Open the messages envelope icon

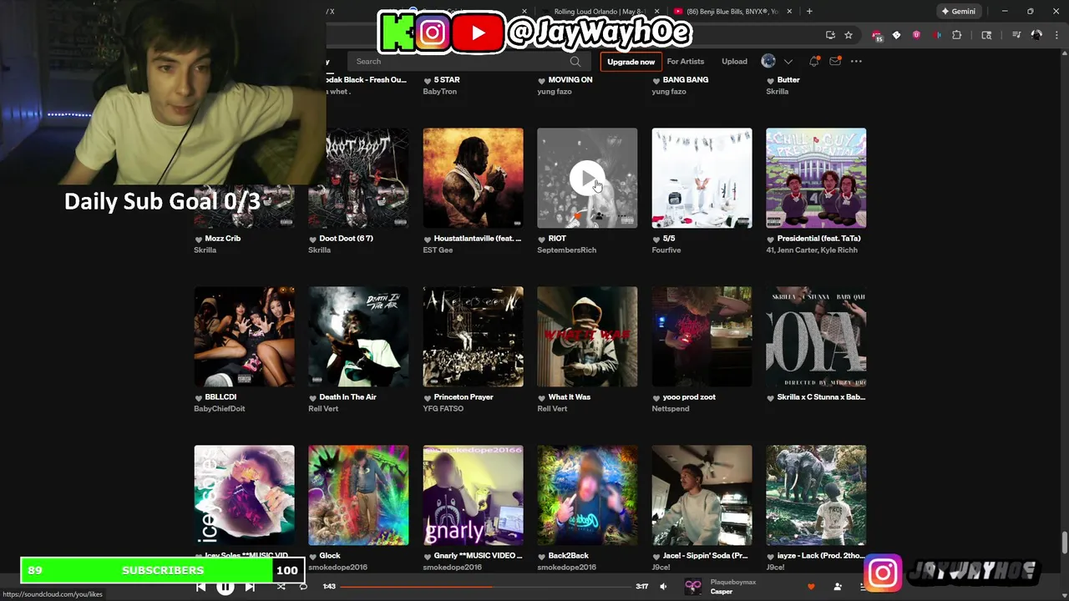(834, 61)
